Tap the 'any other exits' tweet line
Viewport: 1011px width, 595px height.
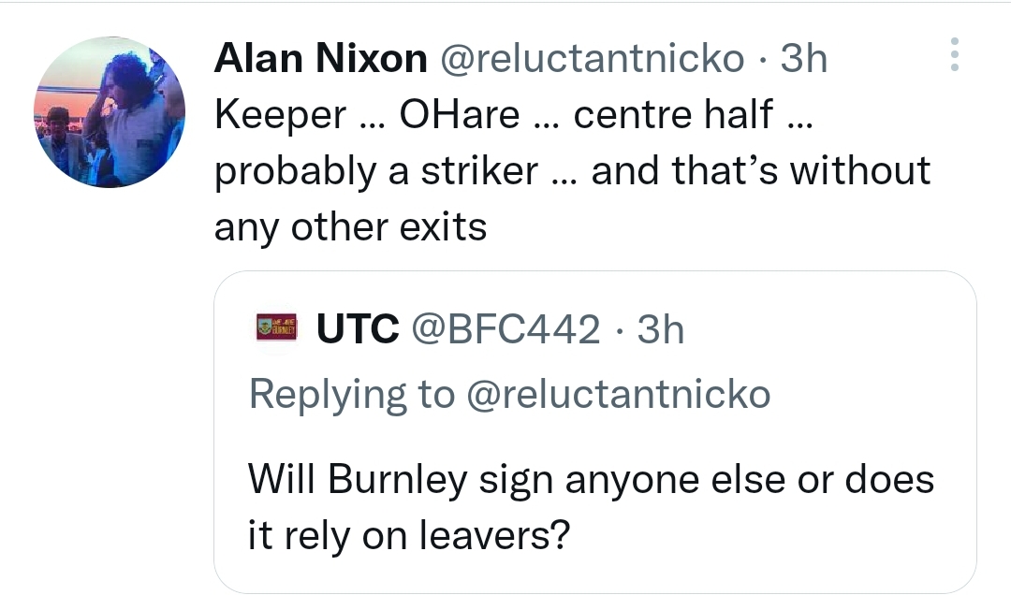pyautogui.click(x=350, y=227)
